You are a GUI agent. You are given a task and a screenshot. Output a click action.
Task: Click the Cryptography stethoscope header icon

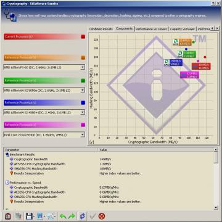[x=10, y=15]
